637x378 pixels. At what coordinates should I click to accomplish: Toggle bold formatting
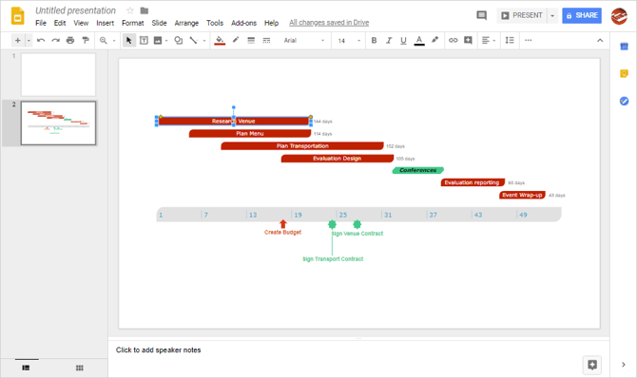pyautogui.click(x=375, y=40)
